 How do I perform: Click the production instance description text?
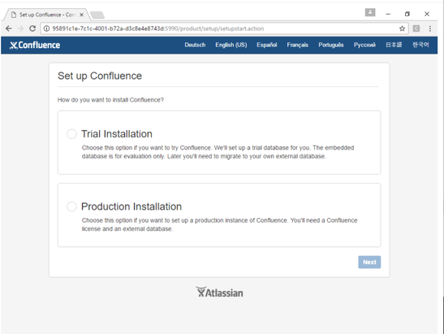pyautogui.click(x=219, y=224)
